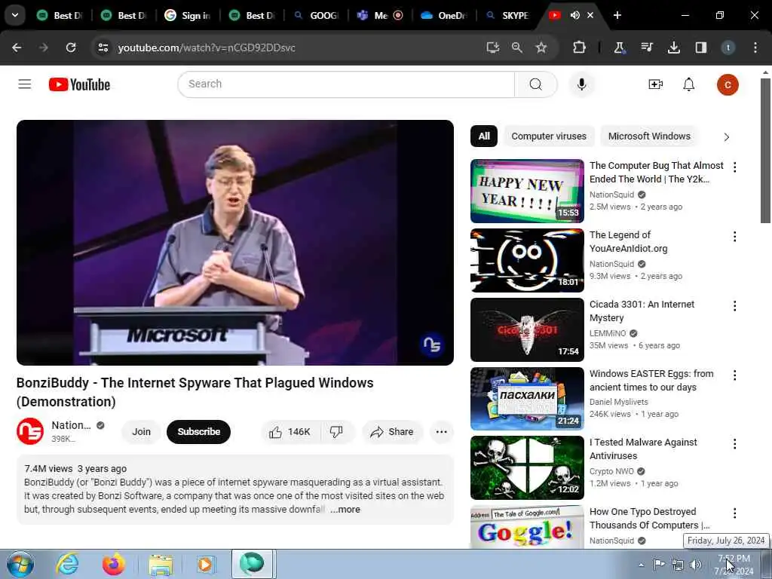Open options for YouAreAnIdiot.org video
The width and height of the screenshot is (772, 579).
[734, 237]
